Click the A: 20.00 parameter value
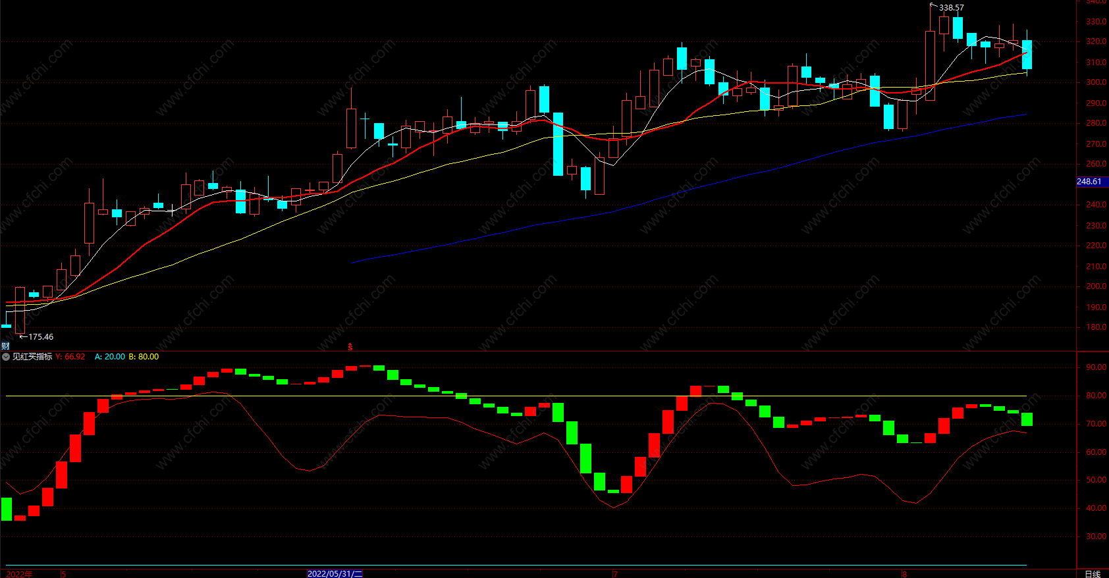Screen dimensions: 1109x578 [x=110, y=357]
